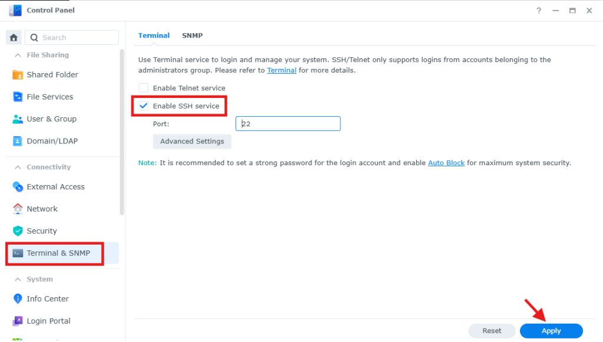Open Domain/LDAP settings icon

[18, 141]
